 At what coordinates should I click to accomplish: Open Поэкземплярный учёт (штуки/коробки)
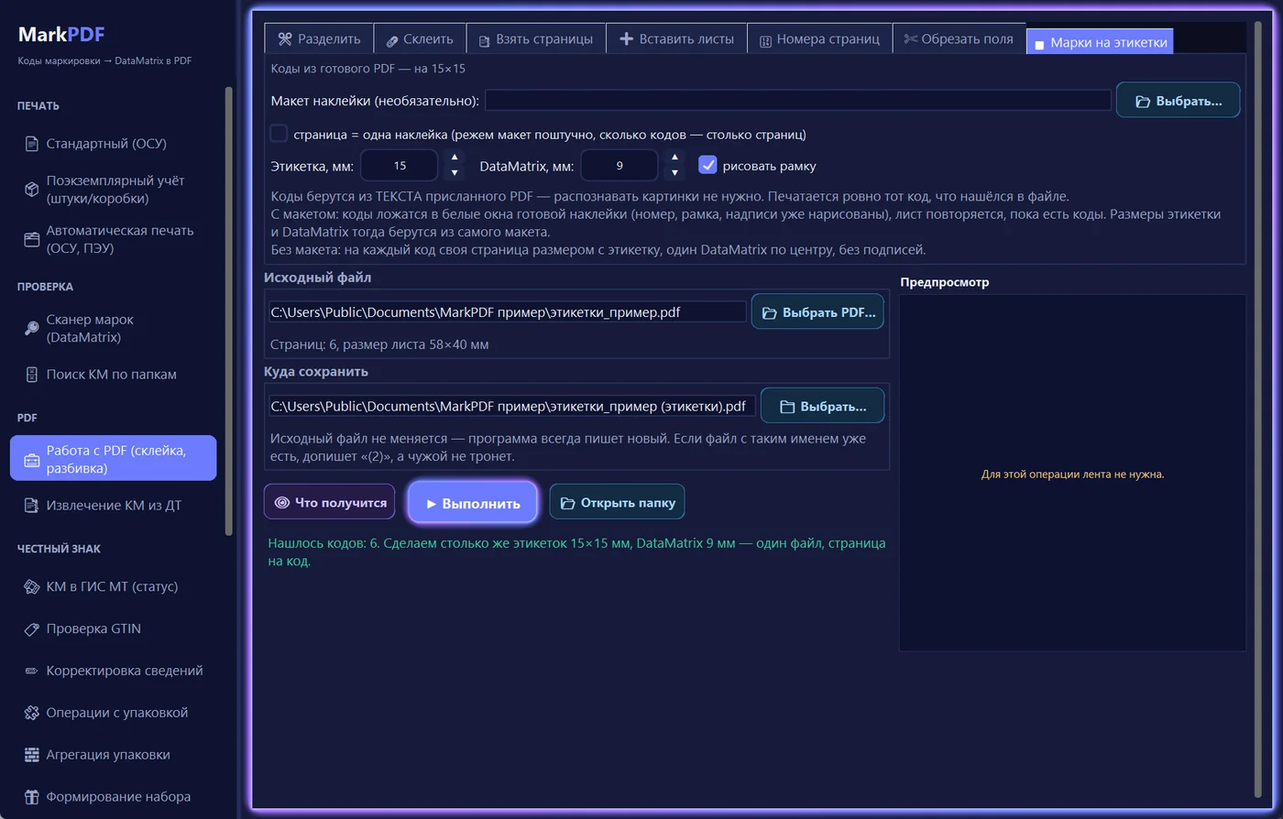pyautogui.click(x=113, y=190)
